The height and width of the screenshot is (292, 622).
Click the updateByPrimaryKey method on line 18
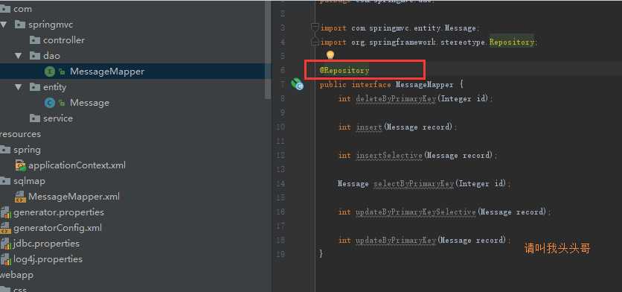tap(396, 241)
